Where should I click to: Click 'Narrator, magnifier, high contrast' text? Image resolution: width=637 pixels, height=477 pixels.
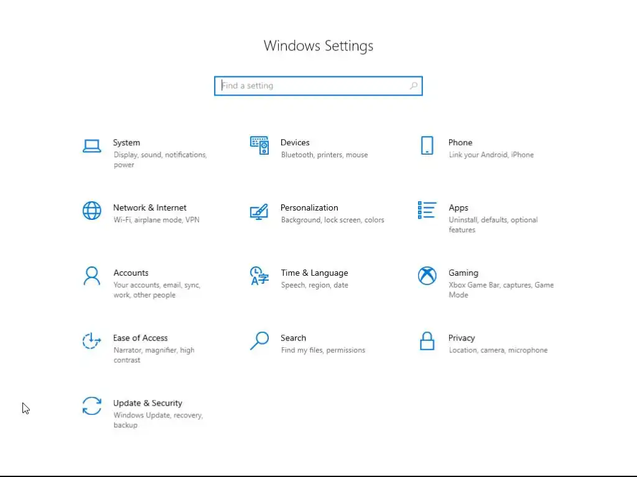[x=154, y=355]
